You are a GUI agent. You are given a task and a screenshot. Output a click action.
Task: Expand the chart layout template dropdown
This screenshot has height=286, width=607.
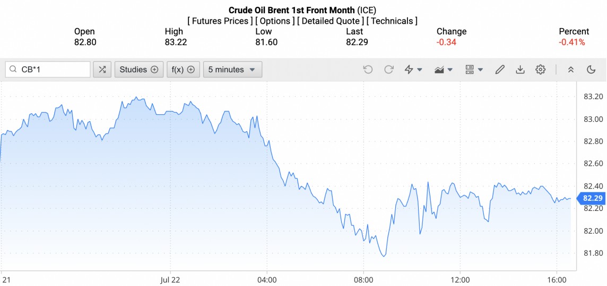473,69
